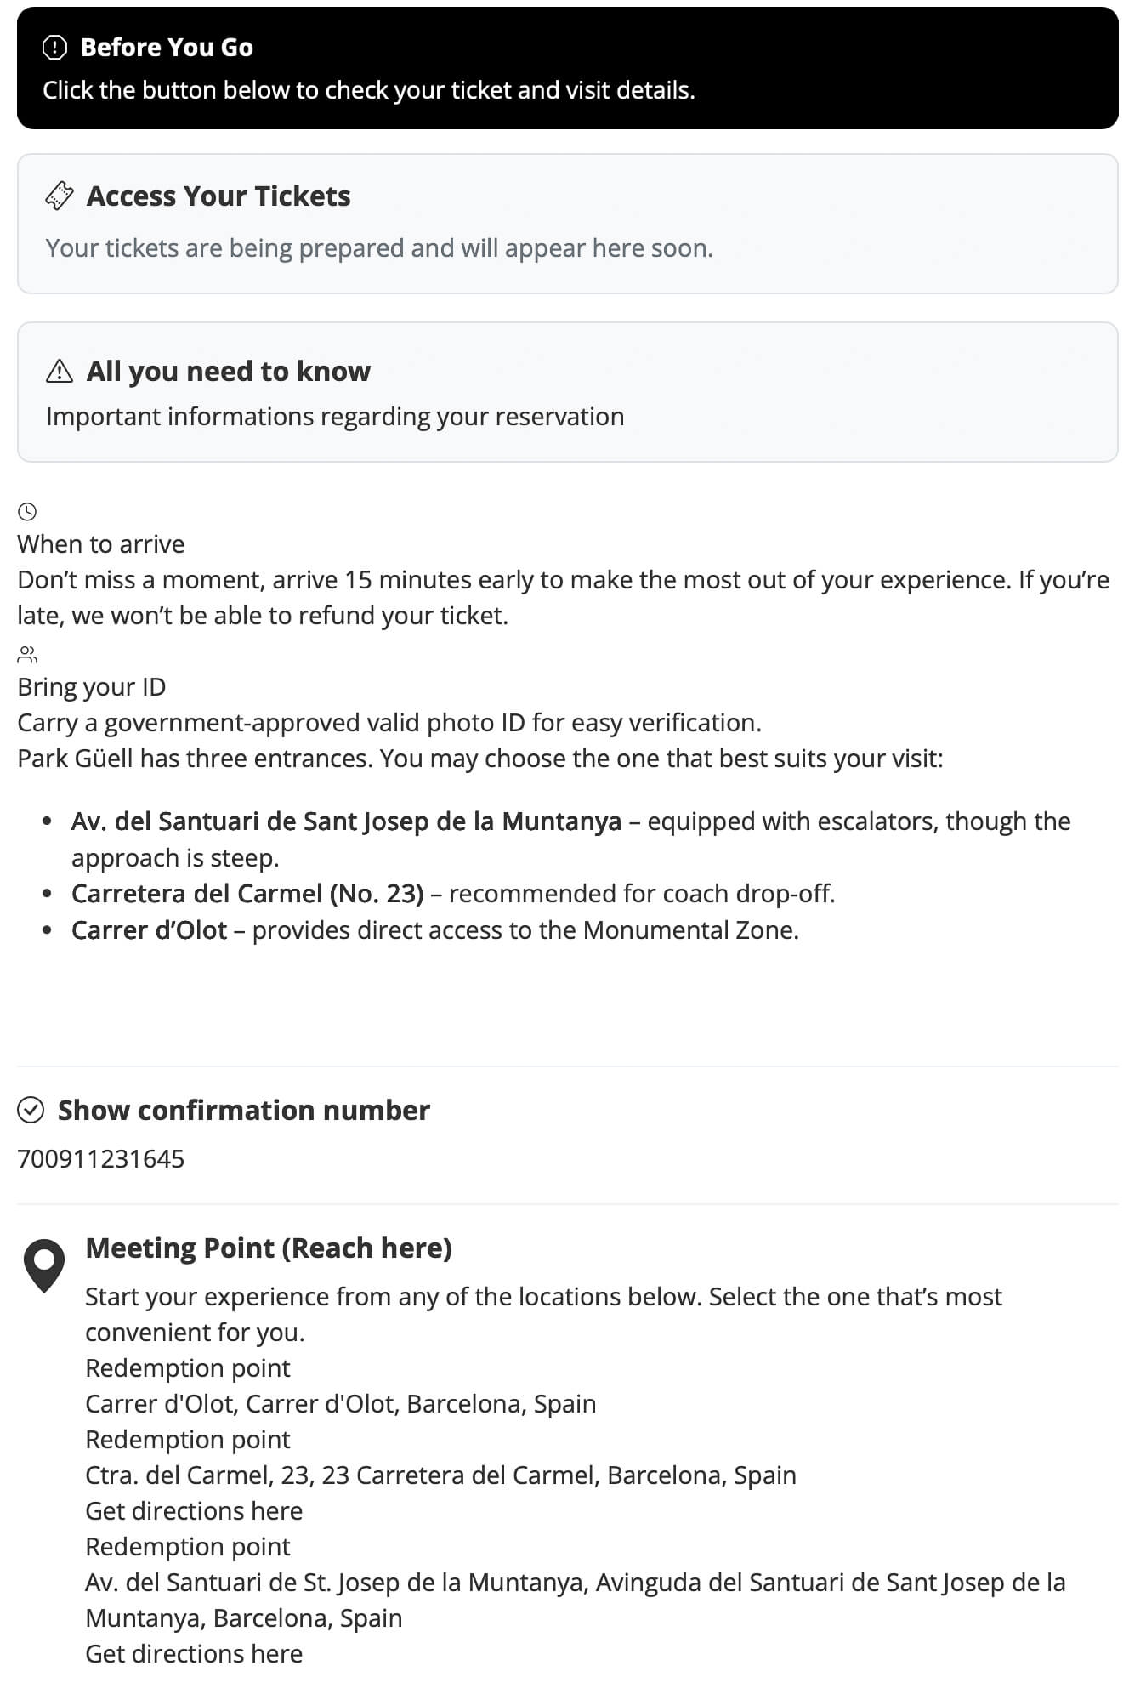This screenshot has width=1129, height=1694.
Task: Click the clock icon above When to arrive
Action: tap(27, 511)
